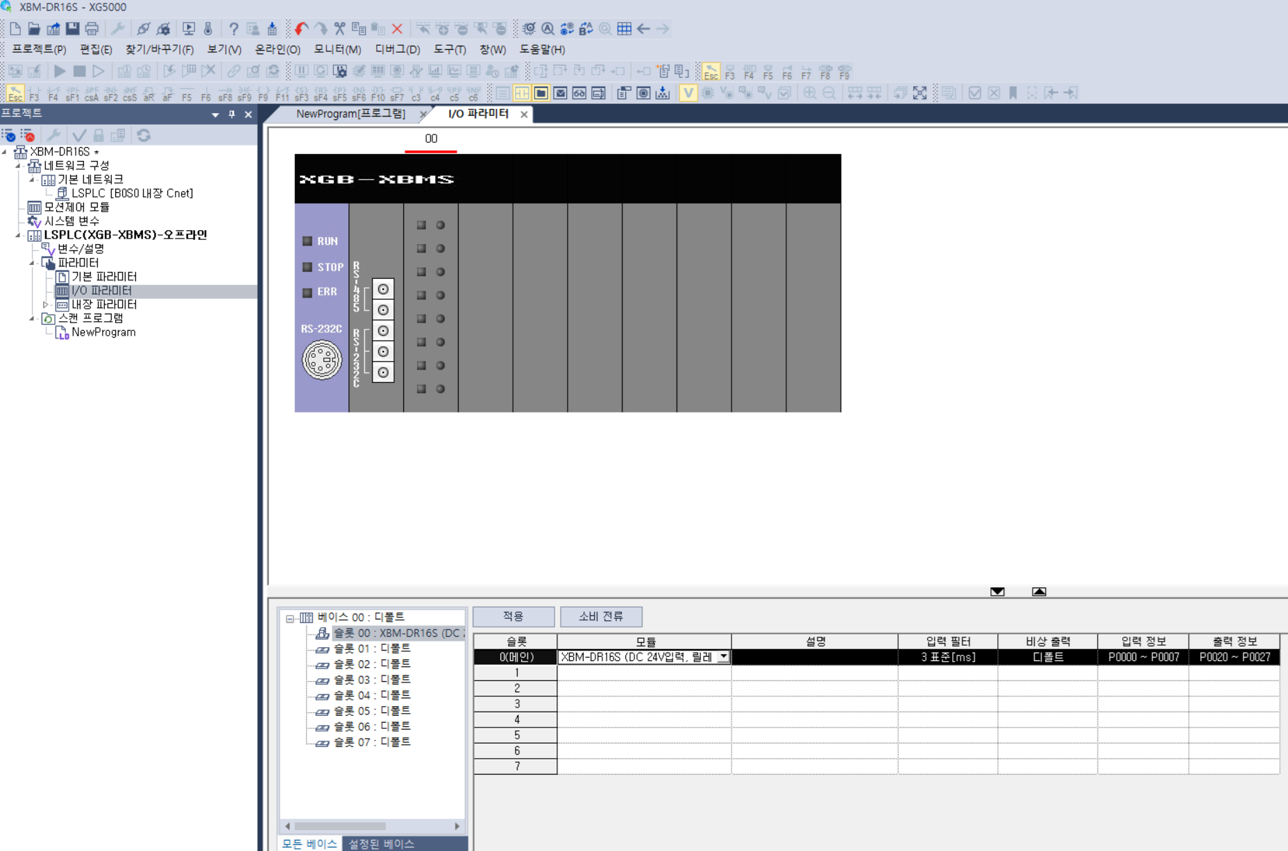Collapse the 기본 네트워크 tree node
The image size is (1288, 851).
tap(33, 179)
